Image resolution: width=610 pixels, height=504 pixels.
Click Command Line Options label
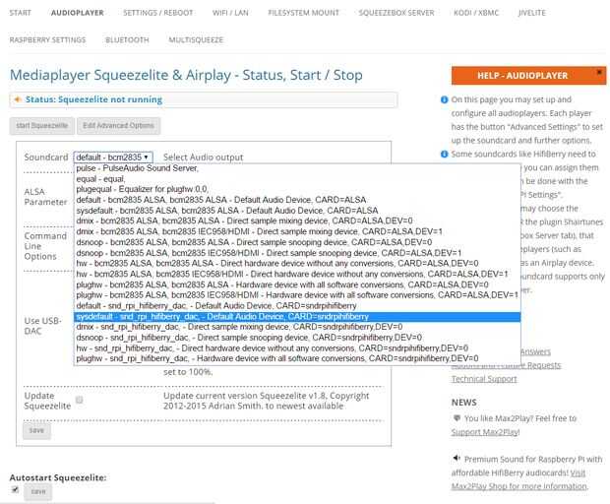point(45,246)
